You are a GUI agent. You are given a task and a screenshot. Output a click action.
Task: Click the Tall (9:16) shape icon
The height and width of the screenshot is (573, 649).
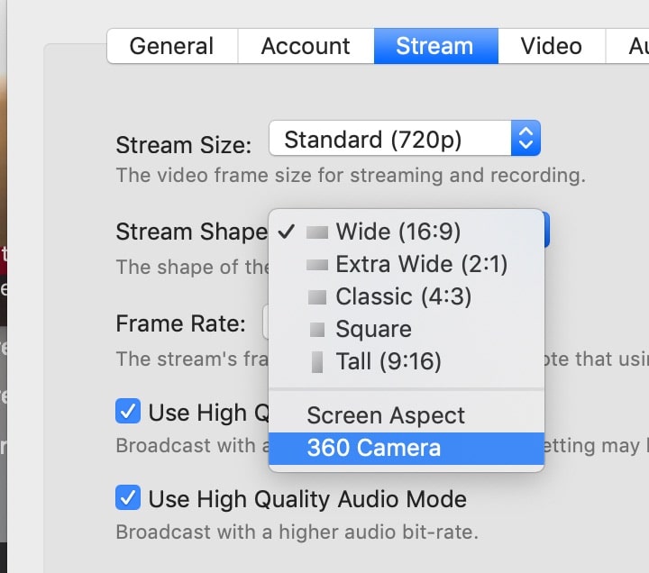[317, 362]
